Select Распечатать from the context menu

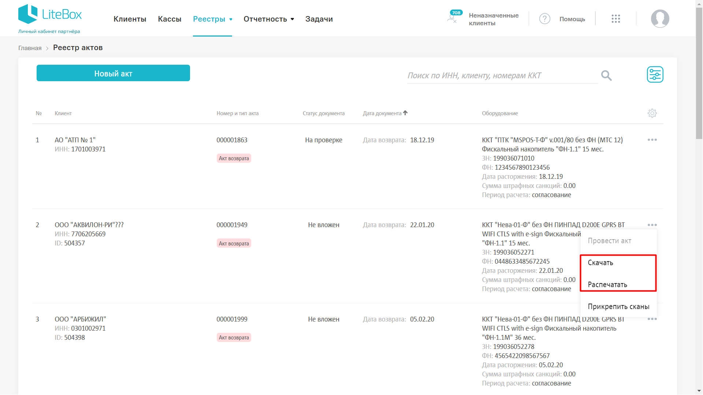tap(607, 285)
